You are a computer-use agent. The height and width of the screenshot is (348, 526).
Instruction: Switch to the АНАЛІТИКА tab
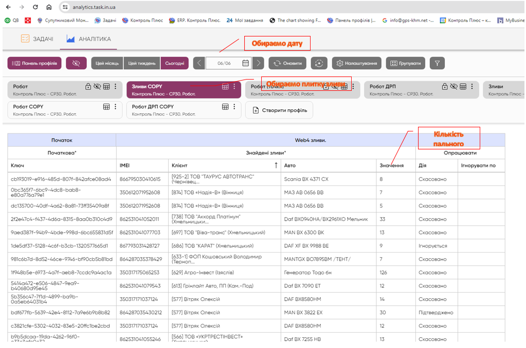[88, 39]
